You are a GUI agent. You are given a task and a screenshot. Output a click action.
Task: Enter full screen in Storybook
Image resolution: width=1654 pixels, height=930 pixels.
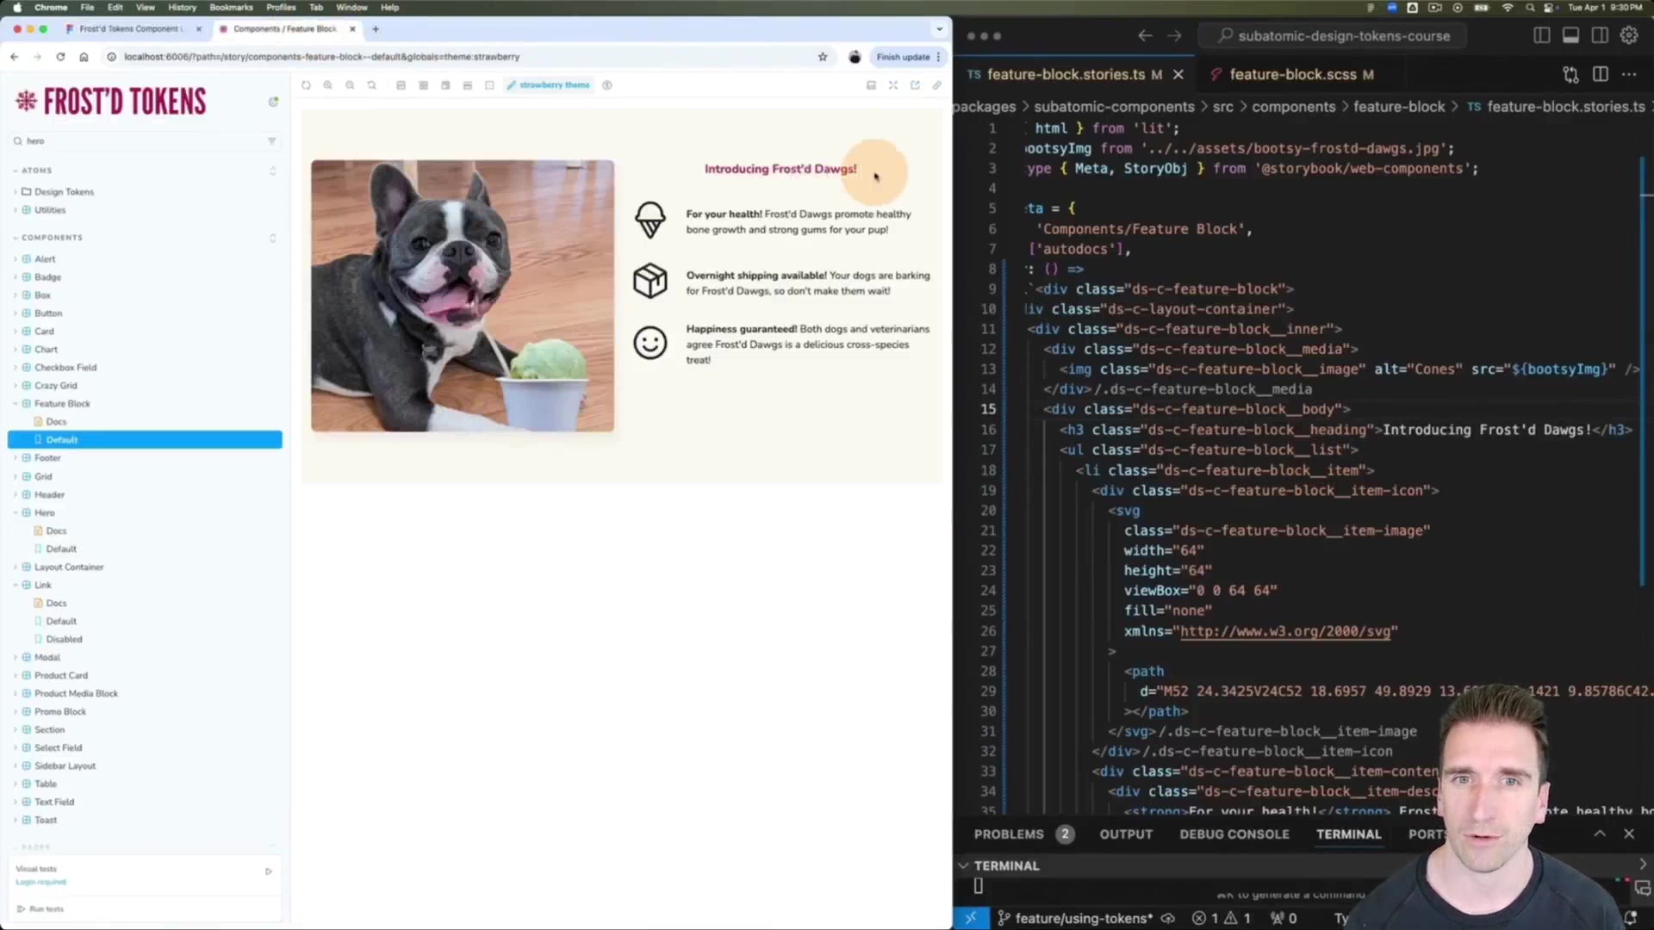893,85
